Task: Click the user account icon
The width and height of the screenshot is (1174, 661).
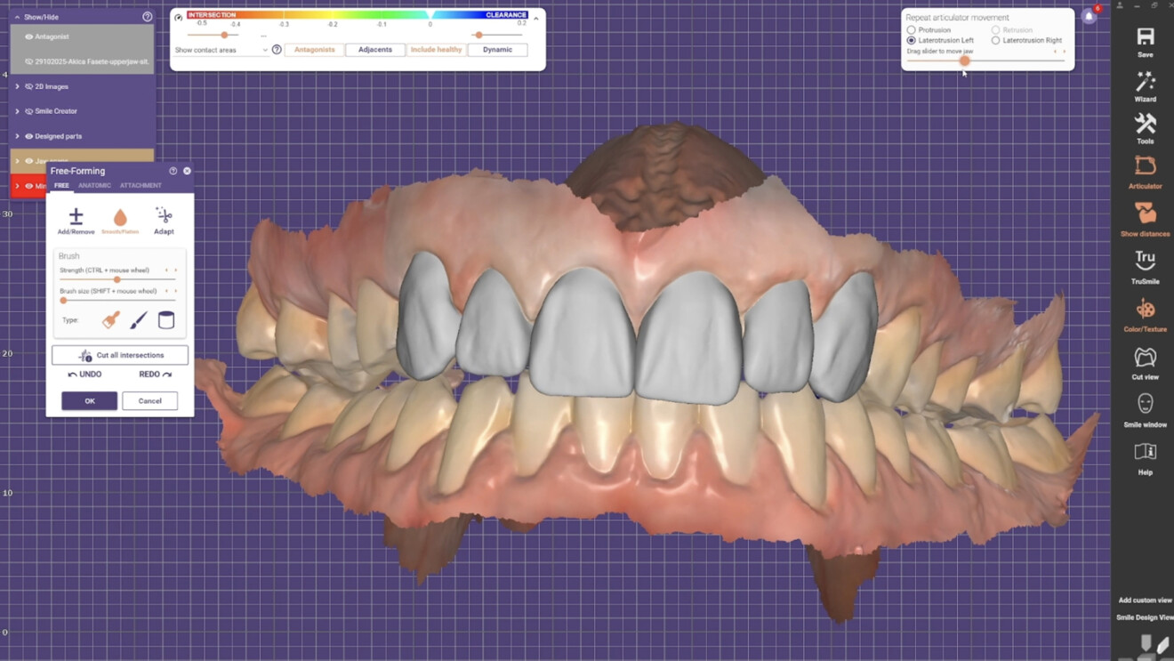Action: point(1120,5)
